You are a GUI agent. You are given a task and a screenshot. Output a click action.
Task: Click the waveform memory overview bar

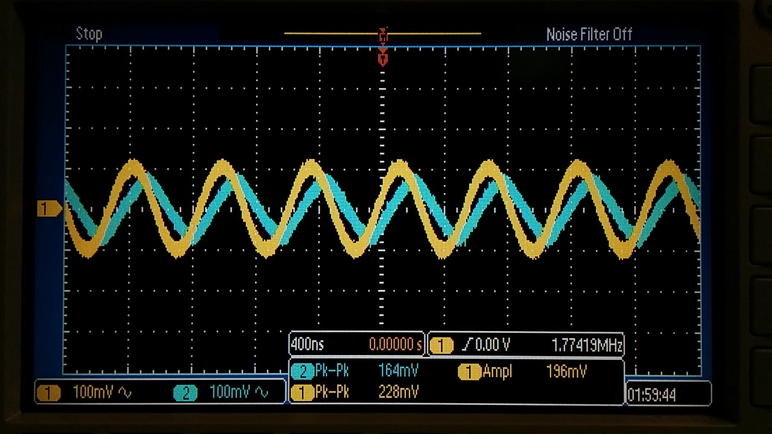pos(382,34)
